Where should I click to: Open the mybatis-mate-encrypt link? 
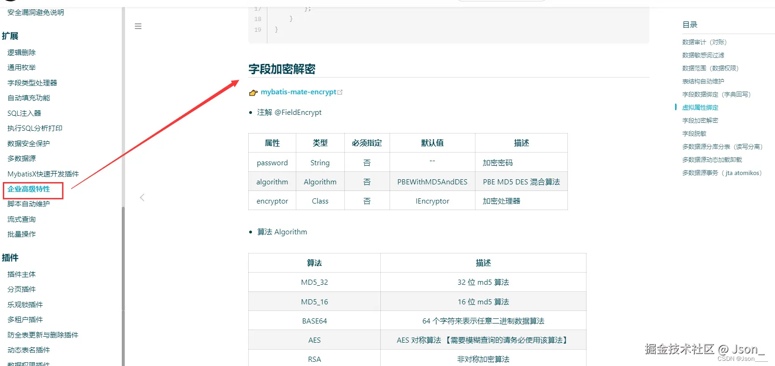pyautogui.click(x=298, y=92)
